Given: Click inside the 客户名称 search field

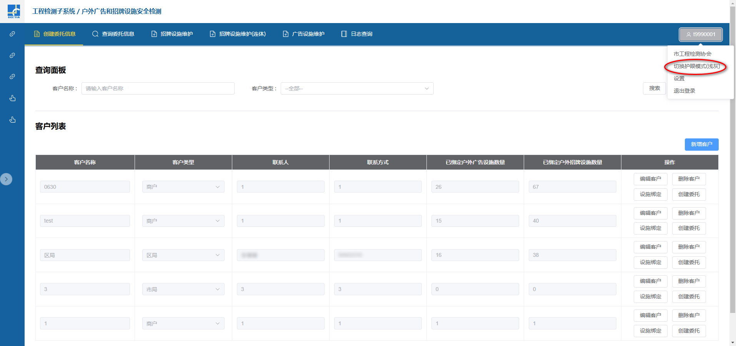Looking at the screenshot, I should 158,88.
